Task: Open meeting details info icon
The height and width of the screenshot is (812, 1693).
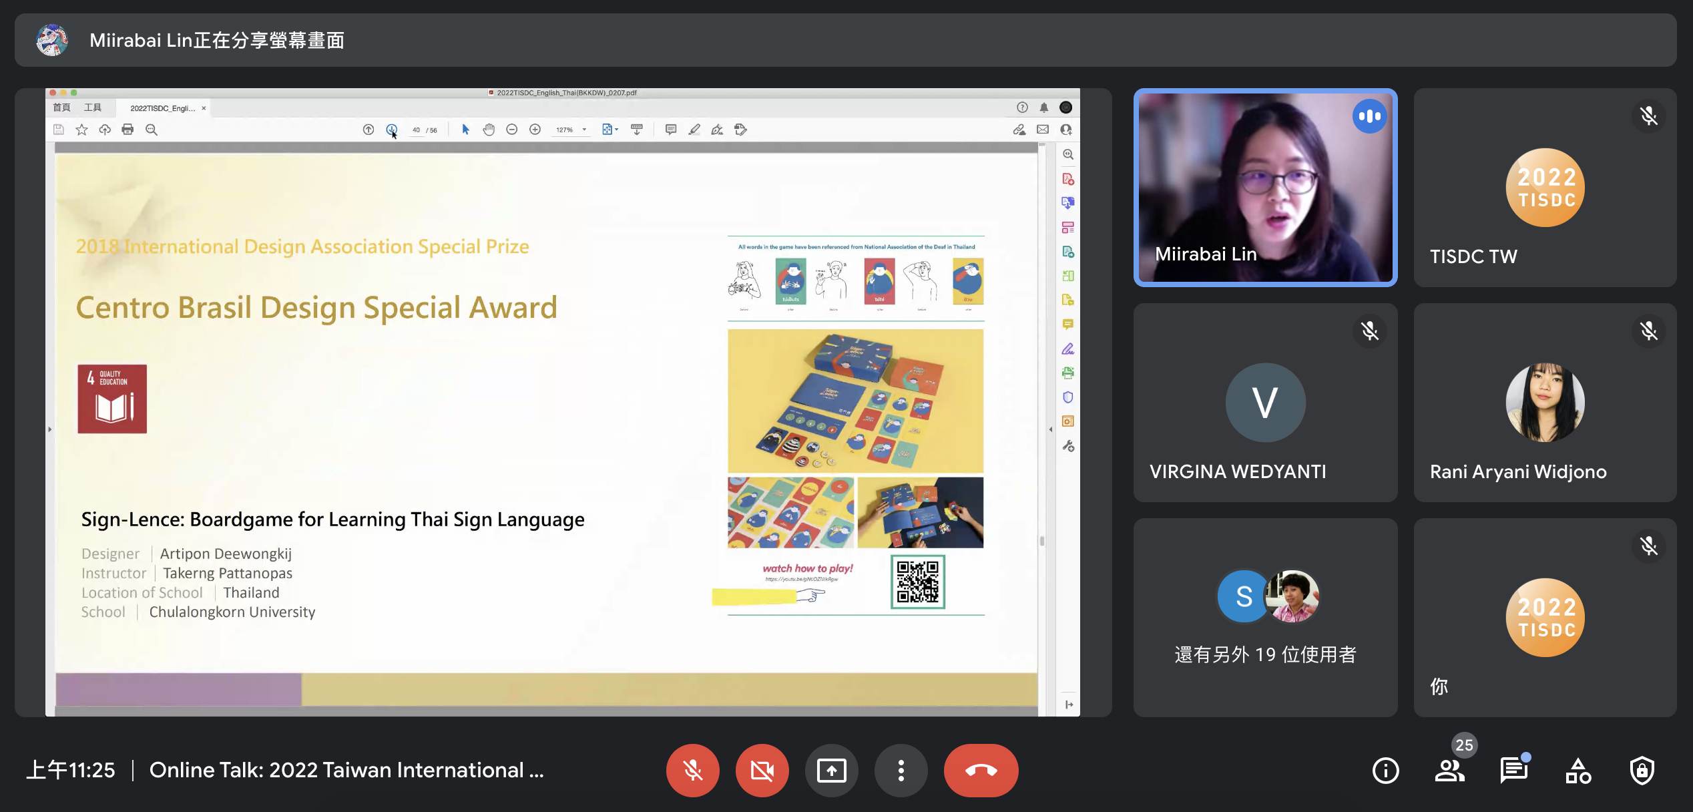Action: click(1385, 771)
